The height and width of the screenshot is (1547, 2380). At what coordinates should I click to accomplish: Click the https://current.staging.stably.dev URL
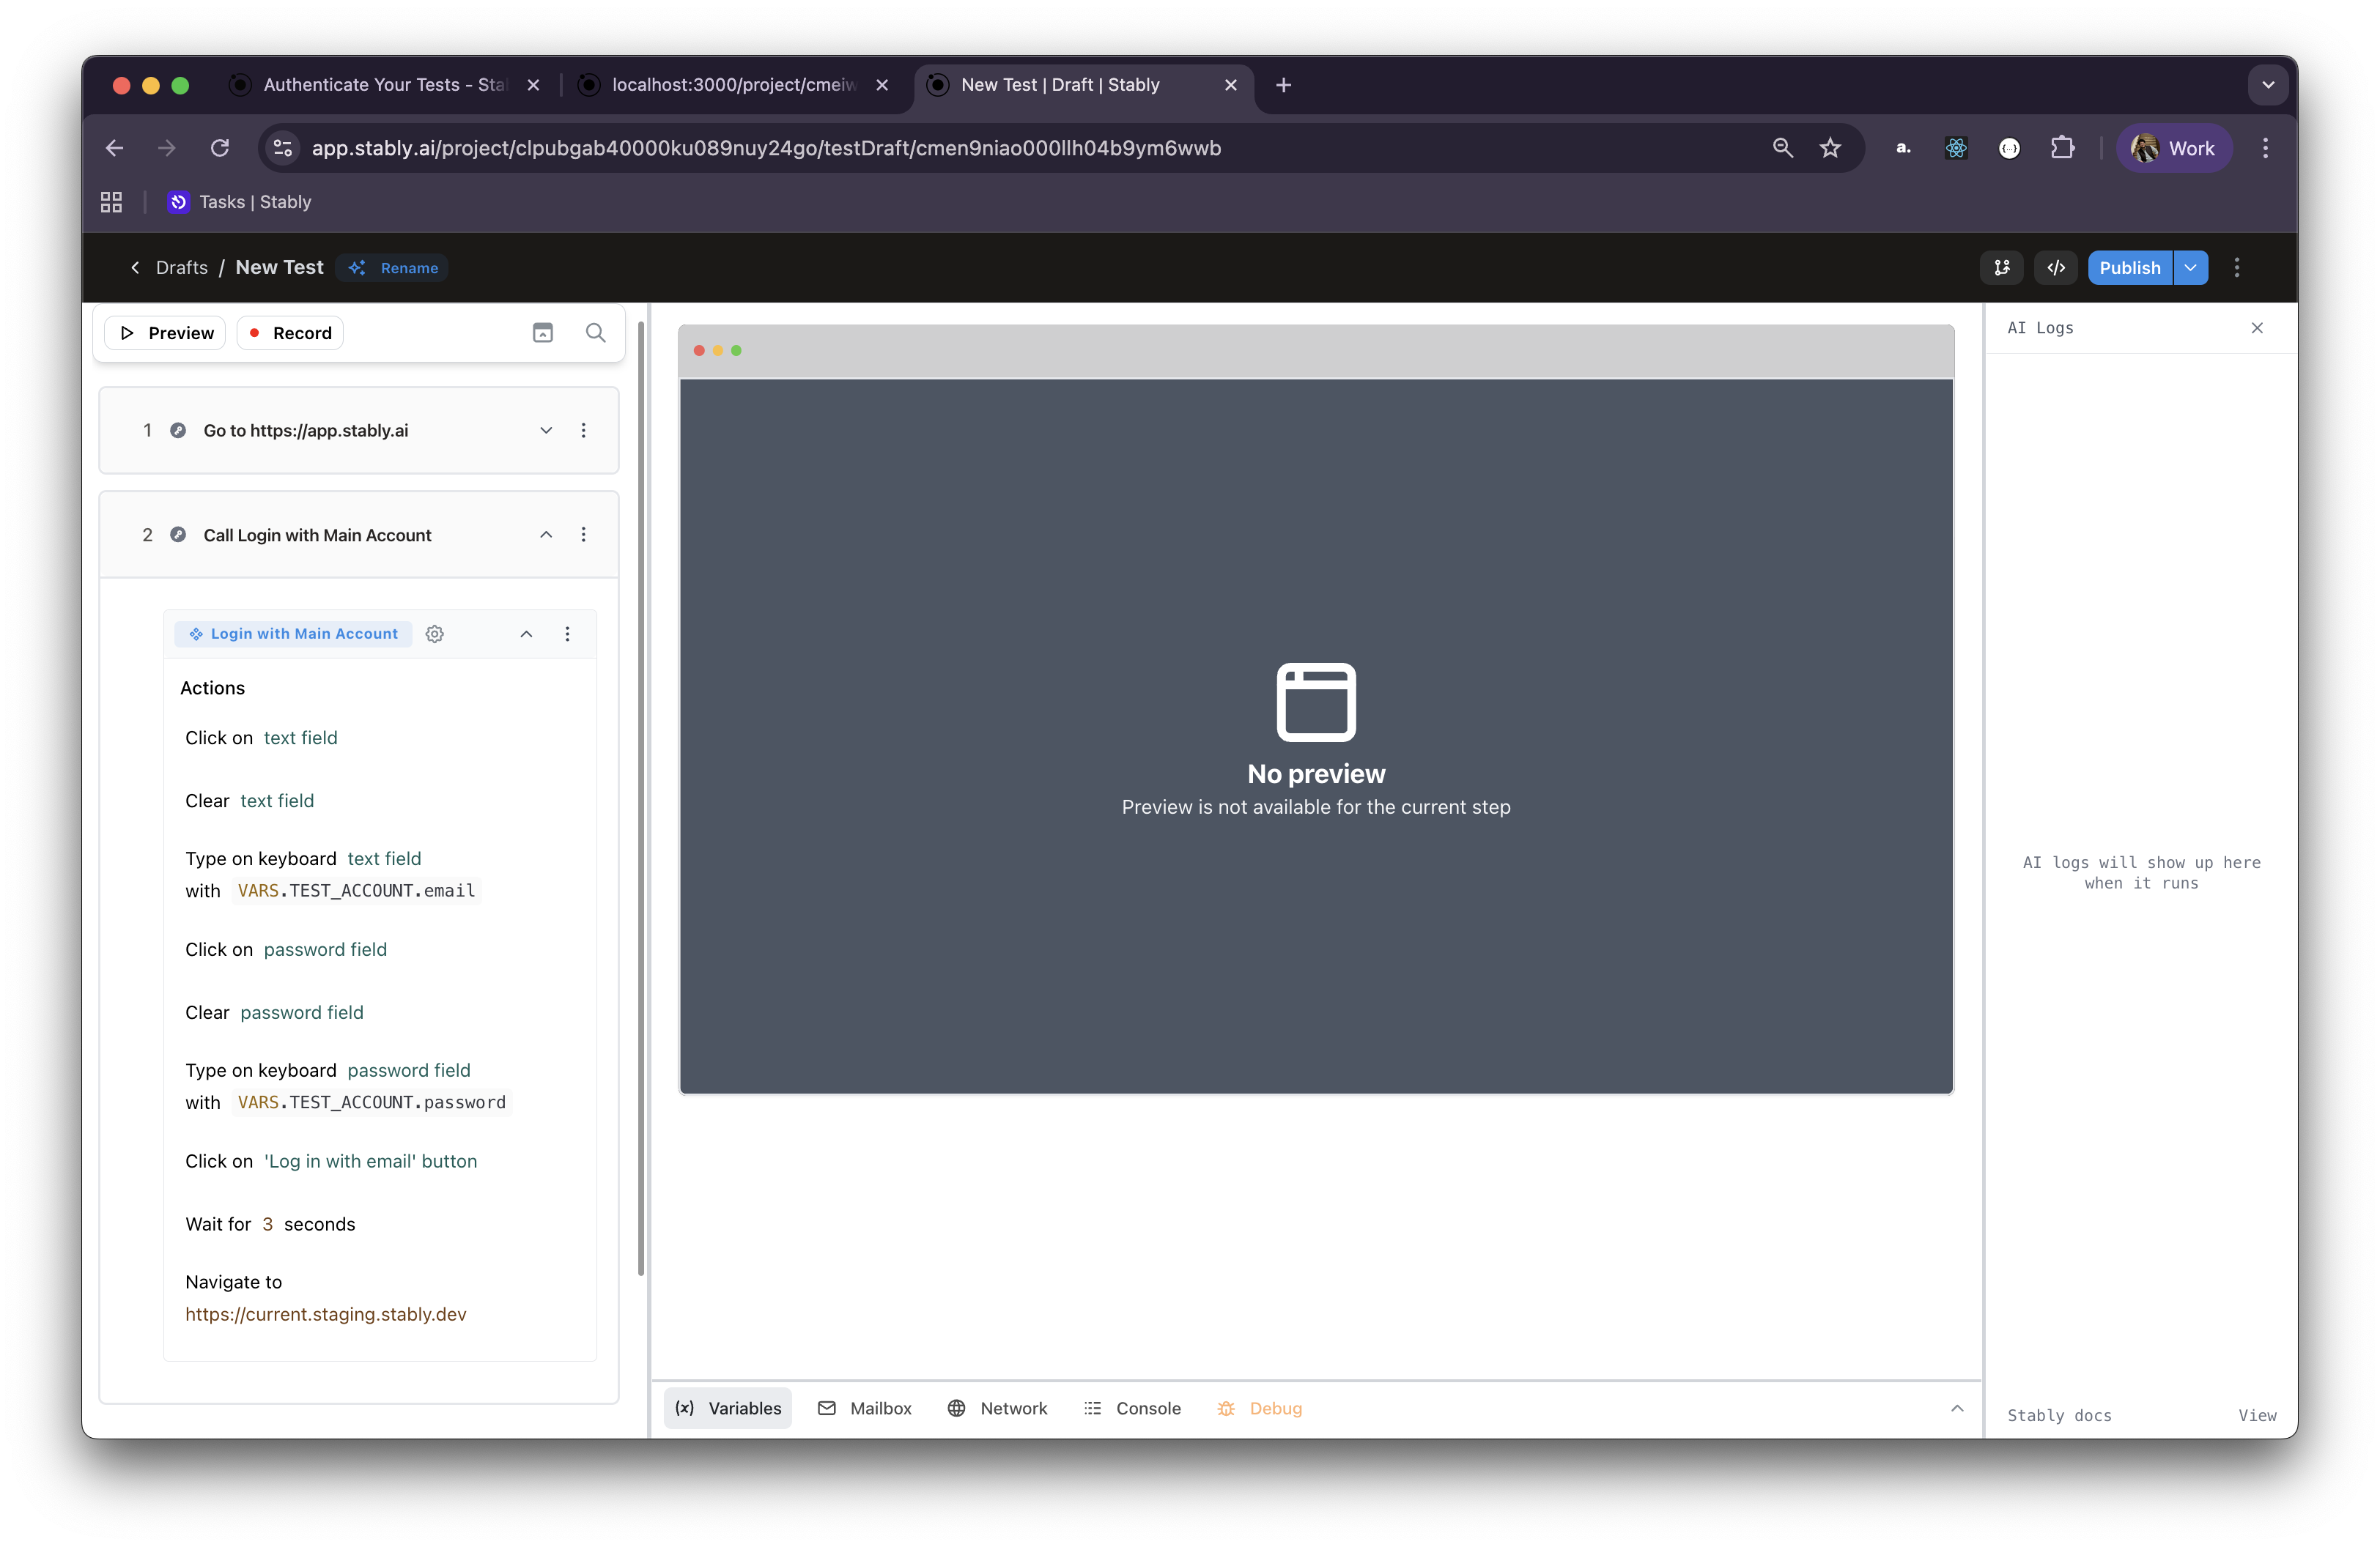point(326,1314)
